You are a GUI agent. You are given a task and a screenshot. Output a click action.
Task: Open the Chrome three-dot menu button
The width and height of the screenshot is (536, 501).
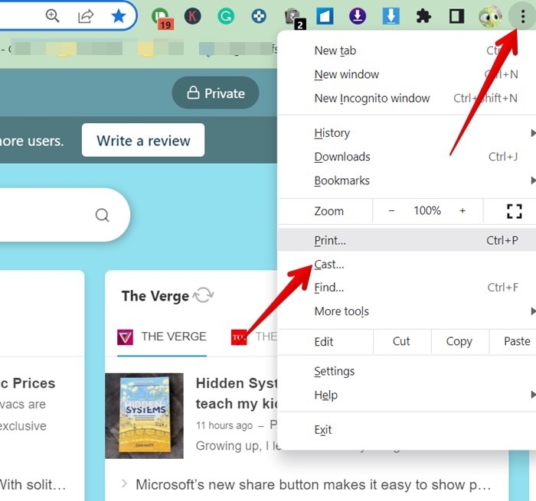[x=522, y=16]
